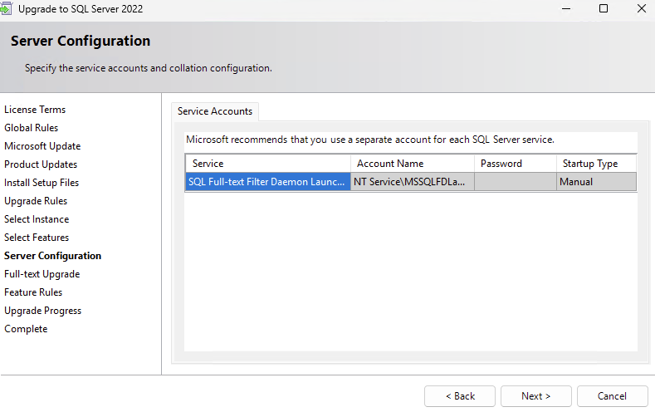Image resolution: width=655 pixels, height=412 pixels.
Task: Click Microsoft Update step in sidebar
Action: (x=42, y=146)
